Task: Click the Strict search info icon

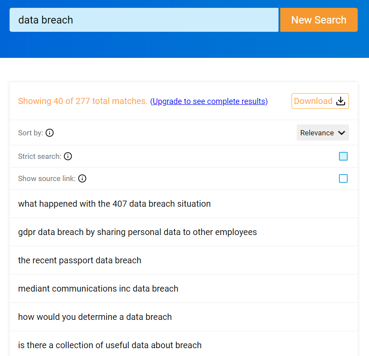Action: click(x=68, y=156)
